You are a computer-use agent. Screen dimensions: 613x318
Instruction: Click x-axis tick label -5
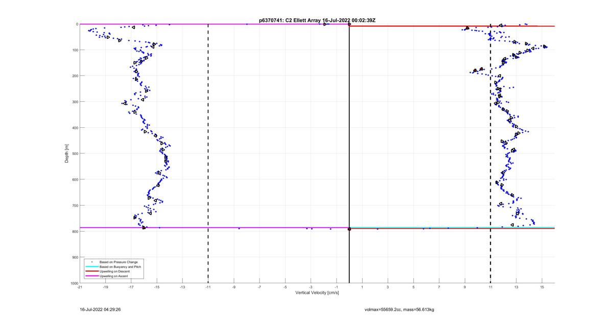coord(285,287)
